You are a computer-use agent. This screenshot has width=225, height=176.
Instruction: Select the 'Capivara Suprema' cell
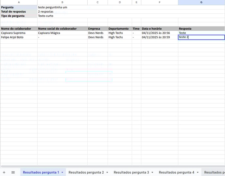pos(19,33)
